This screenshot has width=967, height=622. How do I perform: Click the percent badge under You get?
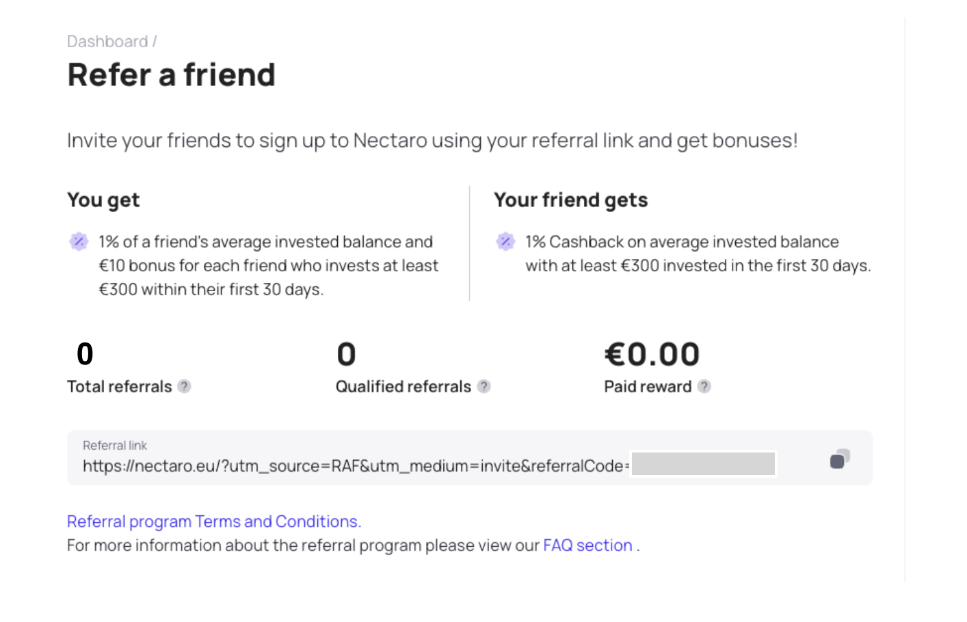point(79,241)
